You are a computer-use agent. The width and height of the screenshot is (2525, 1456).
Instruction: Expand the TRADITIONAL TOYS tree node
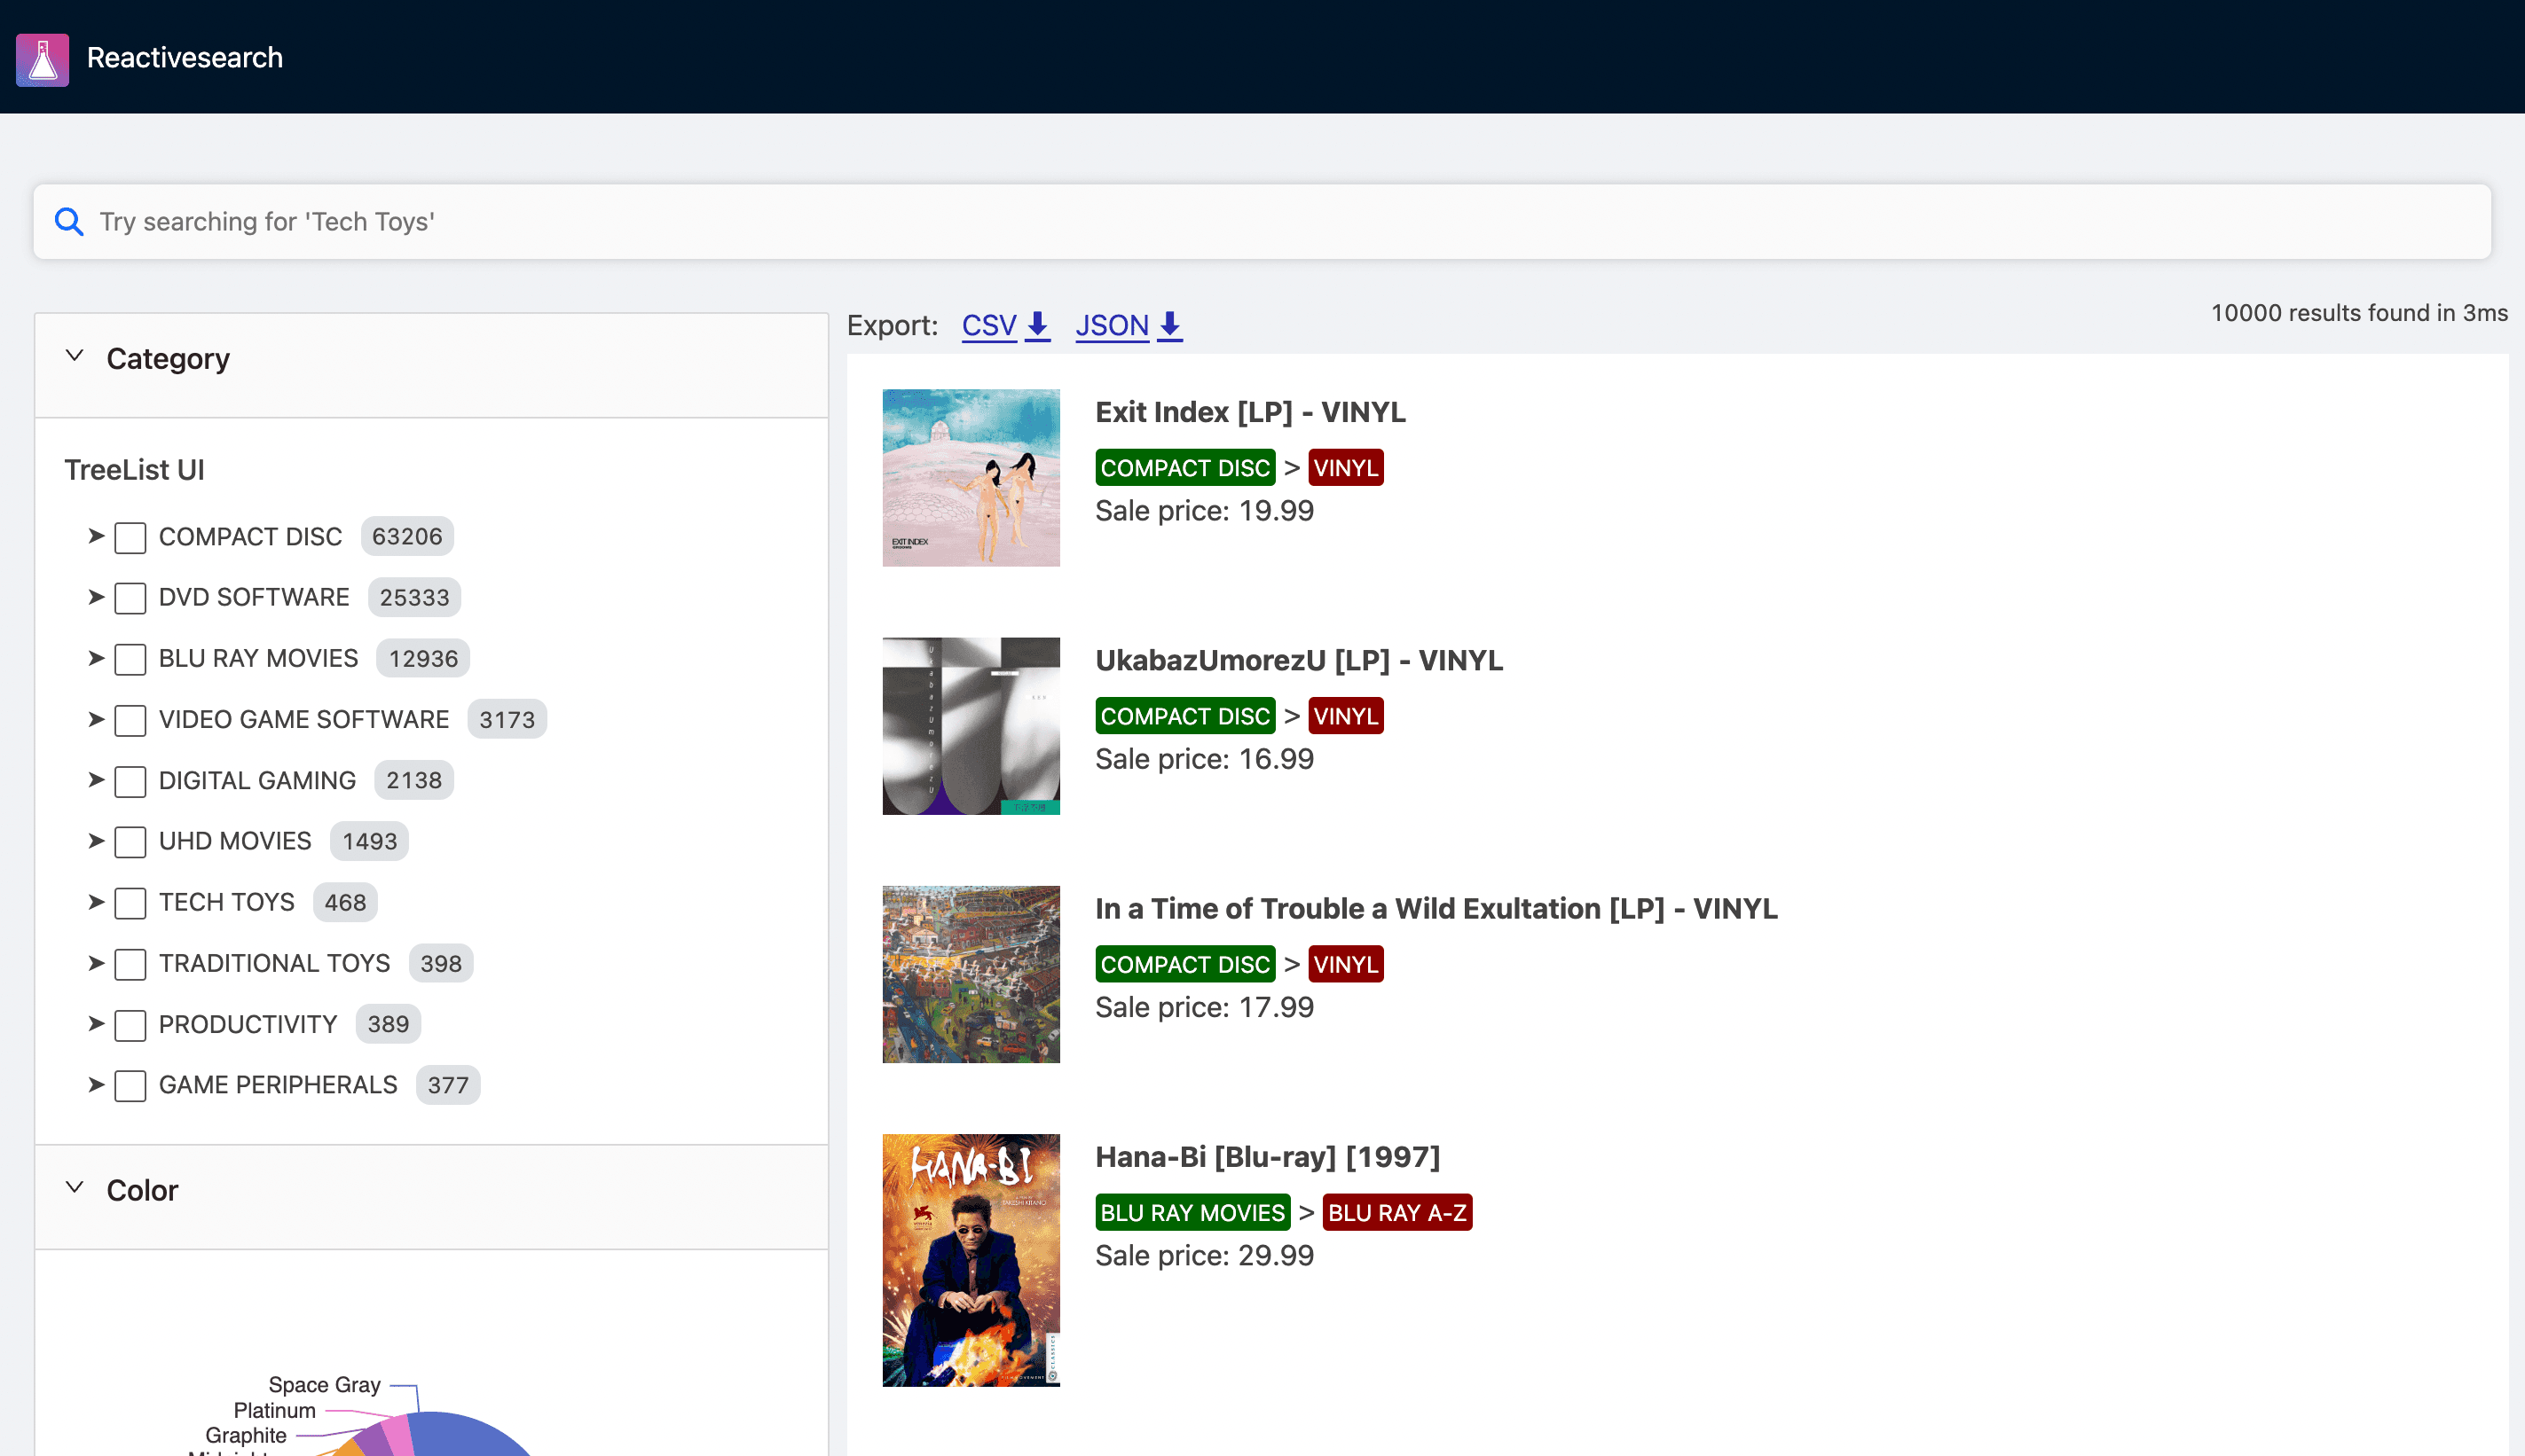pyautogui.click(x=96, y=964)
